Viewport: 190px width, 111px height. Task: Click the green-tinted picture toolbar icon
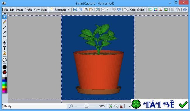point(150,10)
